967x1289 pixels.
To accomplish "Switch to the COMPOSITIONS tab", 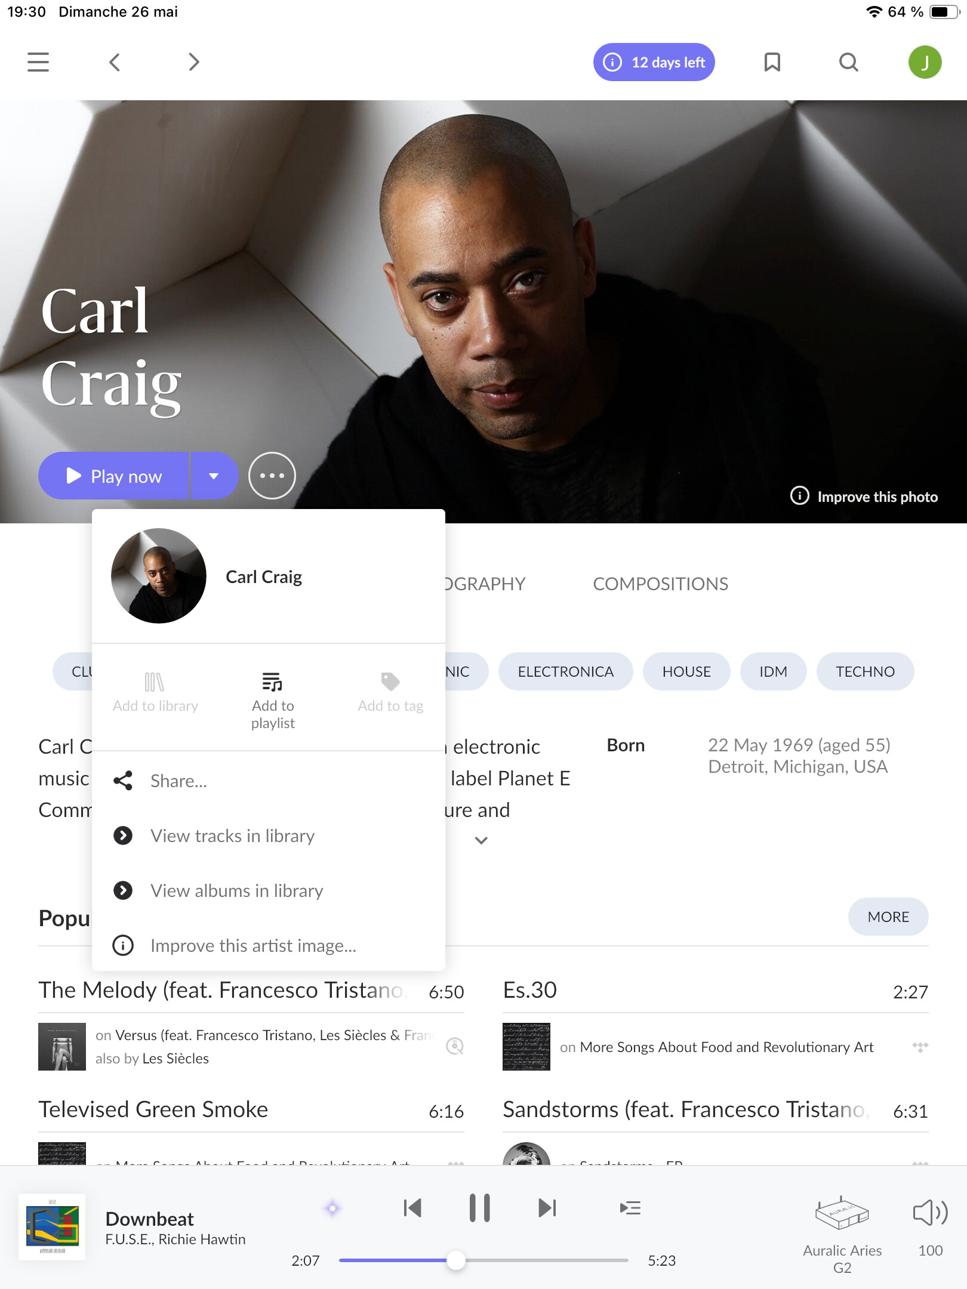I will (x=660, y=584).
